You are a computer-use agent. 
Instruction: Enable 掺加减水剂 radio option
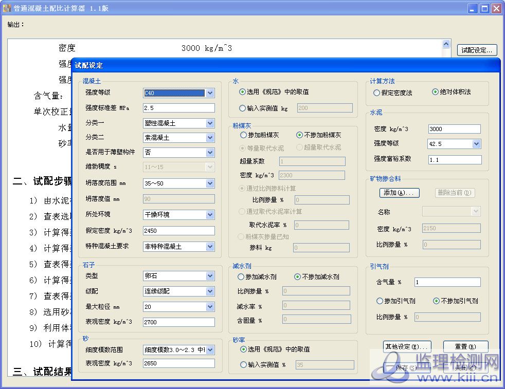tap(241, 277)
